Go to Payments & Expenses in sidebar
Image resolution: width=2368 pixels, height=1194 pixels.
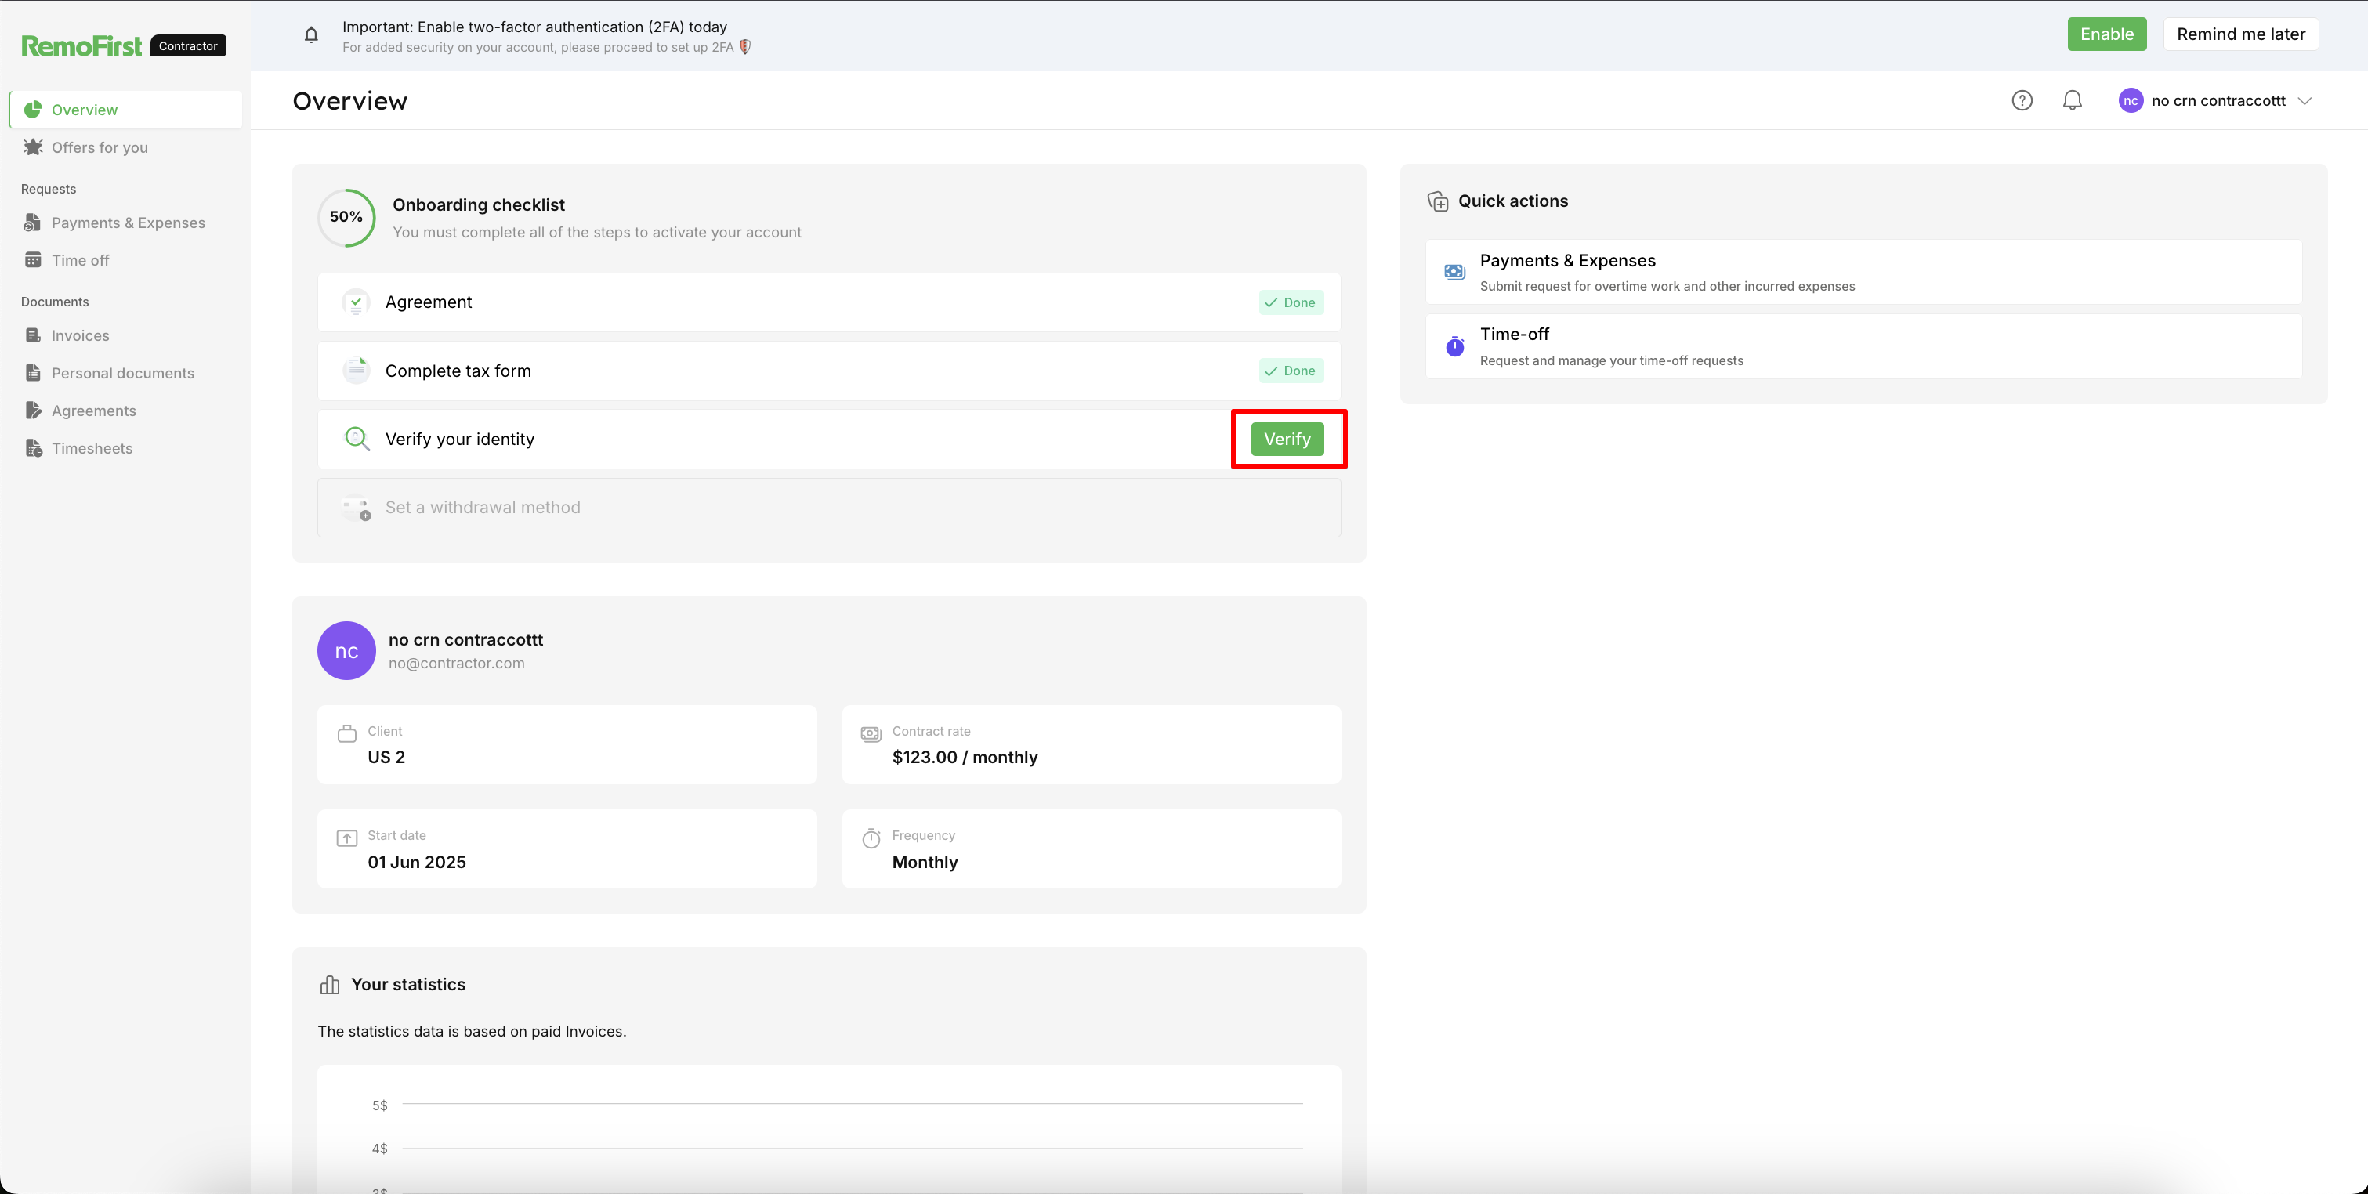[126, 223]
